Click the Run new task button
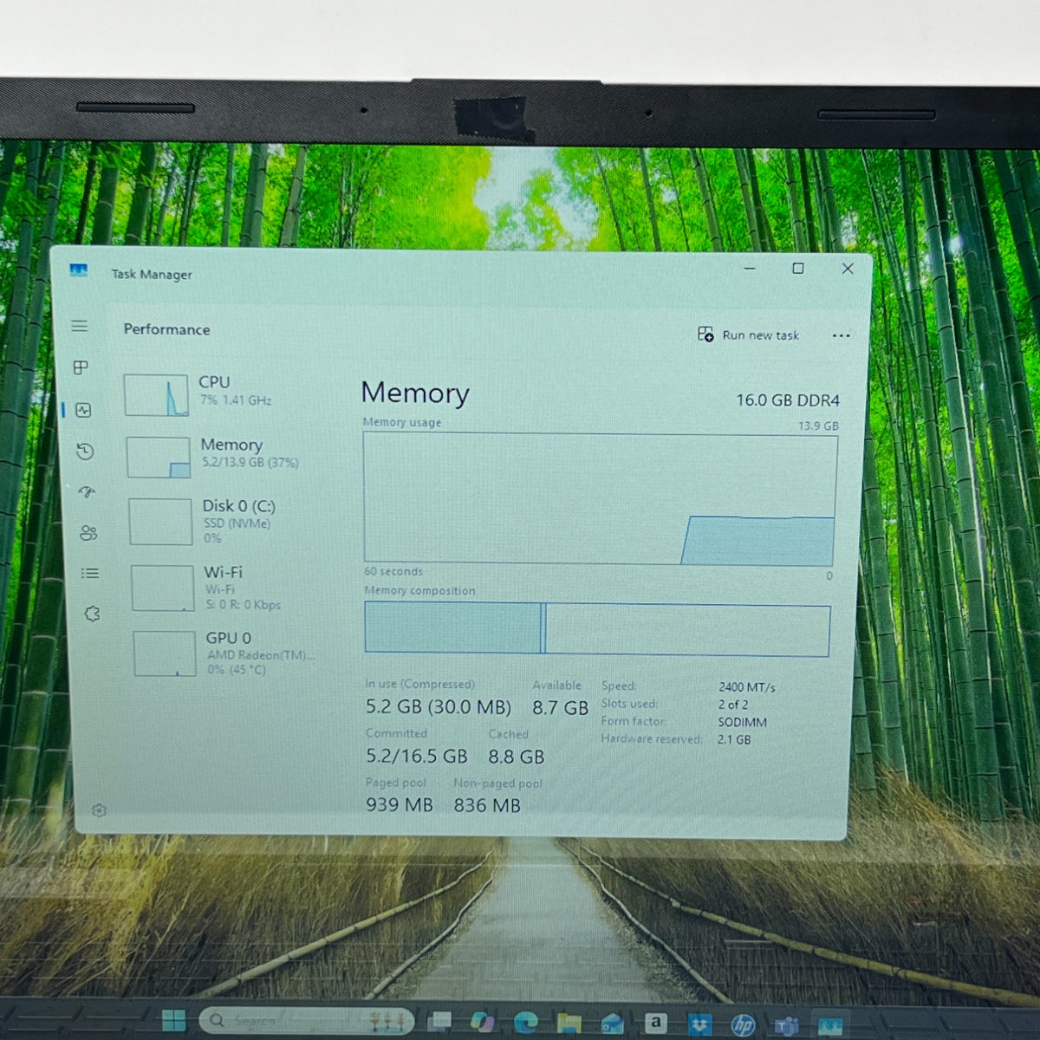 749,335
